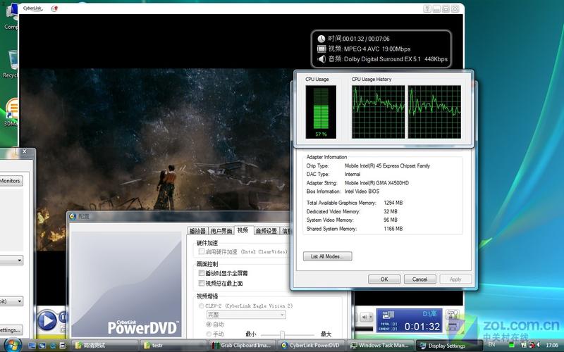Switch to Display Settings taskbar button

click(449, 346)
